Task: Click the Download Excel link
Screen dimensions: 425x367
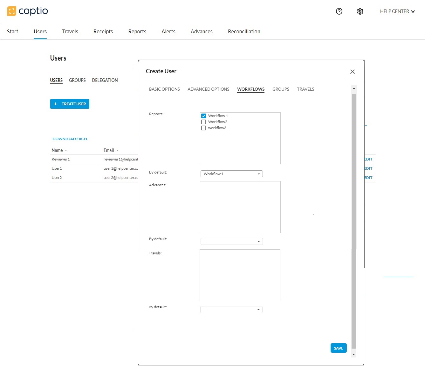Action: pos(70,139)
